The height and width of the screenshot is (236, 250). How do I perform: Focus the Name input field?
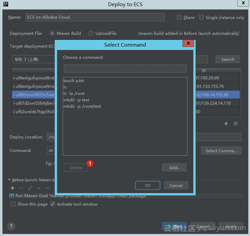(x=95, y=17)
